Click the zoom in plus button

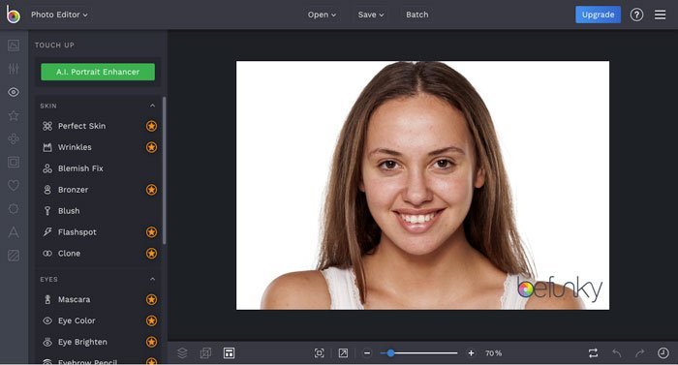pyautogui.click(x=471, y=353)
